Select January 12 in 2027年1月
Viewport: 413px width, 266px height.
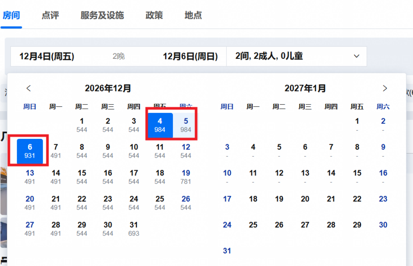(279, 177)
